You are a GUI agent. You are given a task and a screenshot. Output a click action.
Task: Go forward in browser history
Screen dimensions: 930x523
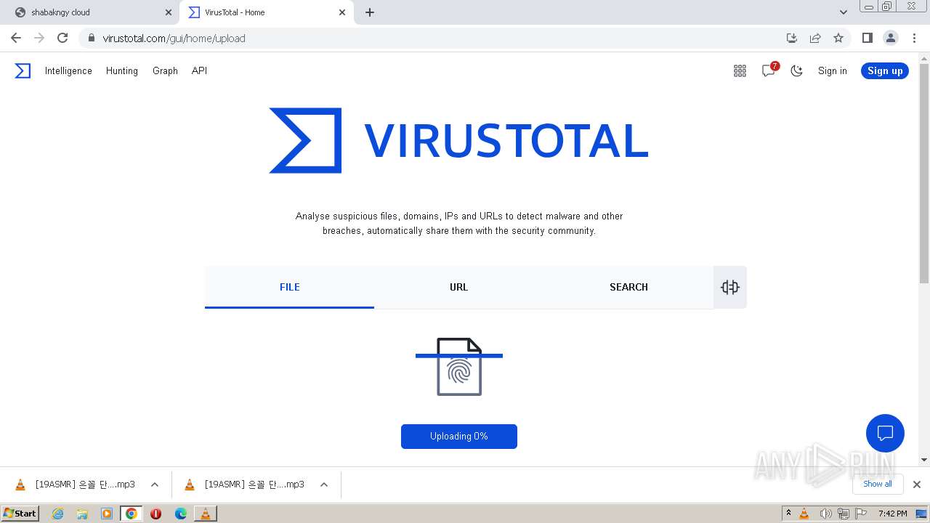click(x=39, y=38)
